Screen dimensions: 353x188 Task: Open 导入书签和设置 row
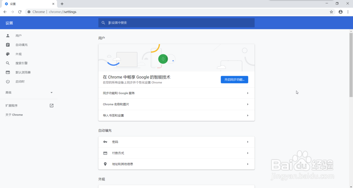coord(176,115)
